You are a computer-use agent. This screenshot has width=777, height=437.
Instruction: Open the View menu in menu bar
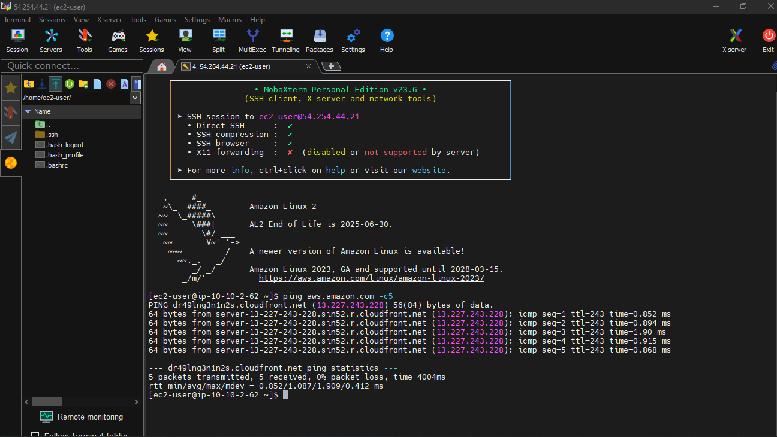click(x=81, y=20)
